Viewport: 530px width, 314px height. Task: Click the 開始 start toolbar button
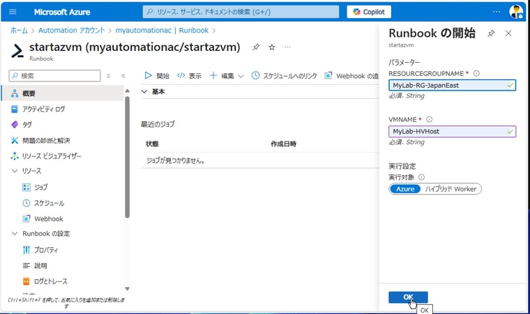(157, 76)
